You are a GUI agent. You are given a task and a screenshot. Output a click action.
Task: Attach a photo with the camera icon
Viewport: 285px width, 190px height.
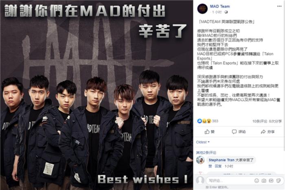(x=264, y=181)
